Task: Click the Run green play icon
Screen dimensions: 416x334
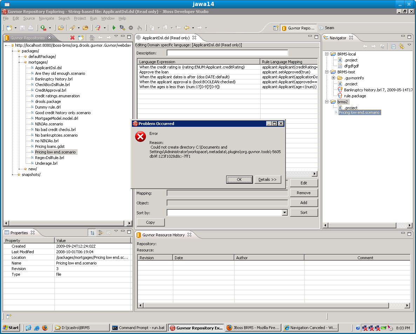Action: pyautogui.click(x=114, y=28)
